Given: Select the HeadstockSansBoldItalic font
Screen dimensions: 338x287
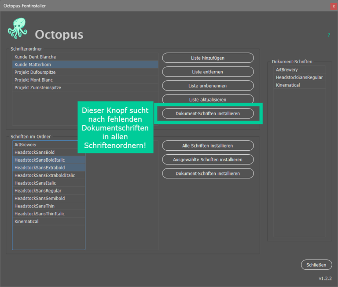Looking at the screenshot, I should coord(49,160).
